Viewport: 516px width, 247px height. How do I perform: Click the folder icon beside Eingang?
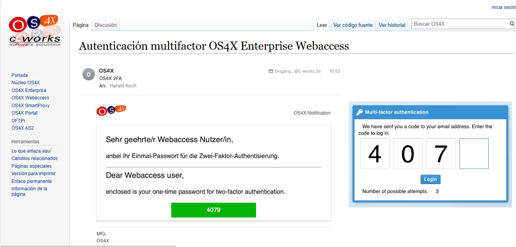(x=271, y=71)
